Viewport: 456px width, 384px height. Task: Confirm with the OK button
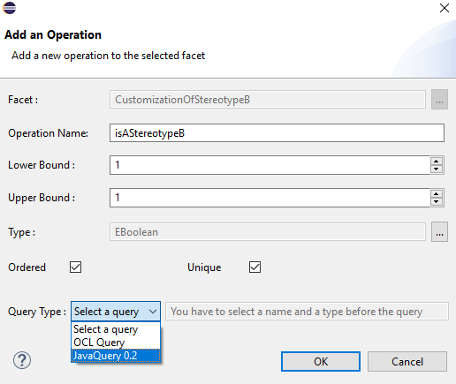[321, 361]
